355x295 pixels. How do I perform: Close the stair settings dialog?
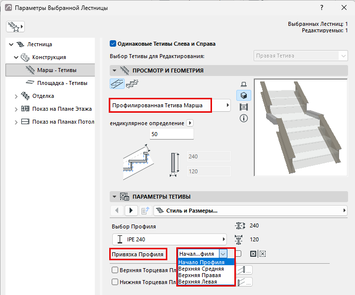[x=344, y=7]
